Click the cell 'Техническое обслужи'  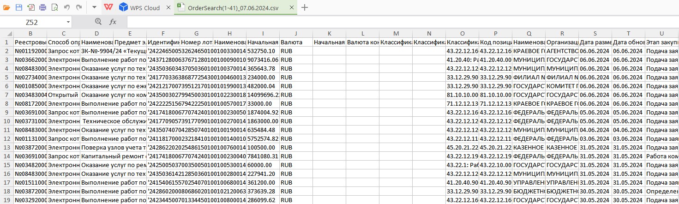113,121
